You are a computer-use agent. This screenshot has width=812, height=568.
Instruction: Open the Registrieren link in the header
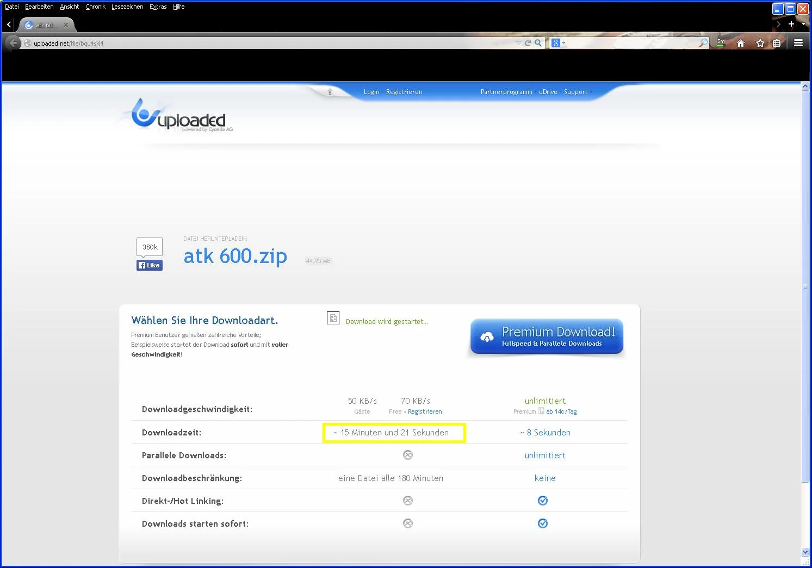click(x=404, y=91)
